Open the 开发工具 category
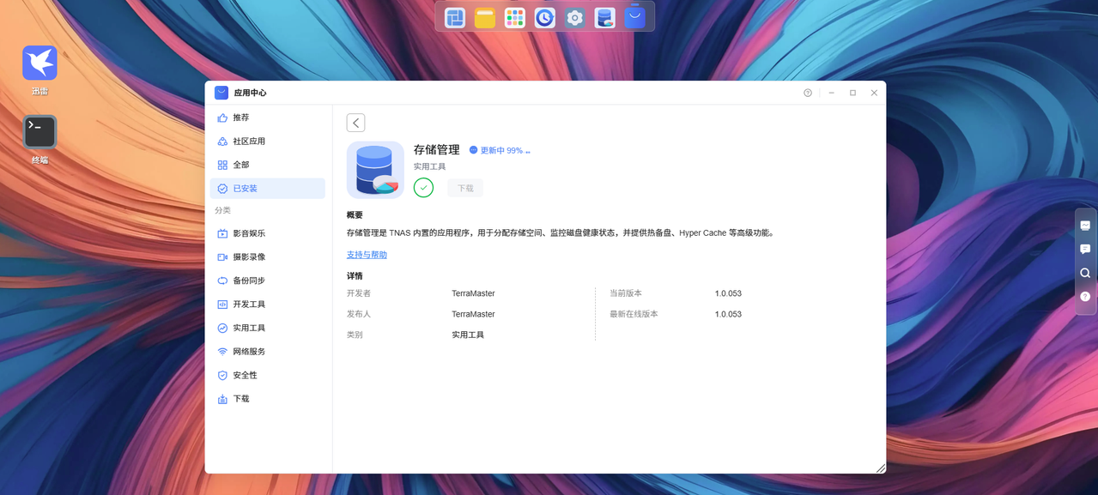The image size is (1098, 495). 268,304
